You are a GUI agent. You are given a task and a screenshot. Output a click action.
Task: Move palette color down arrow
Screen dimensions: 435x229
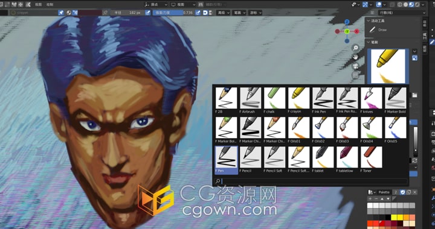[388, 199]
